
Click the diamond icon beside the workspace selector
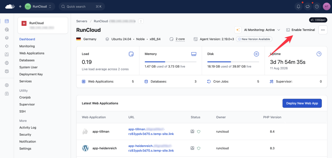[x=20, y=6]
